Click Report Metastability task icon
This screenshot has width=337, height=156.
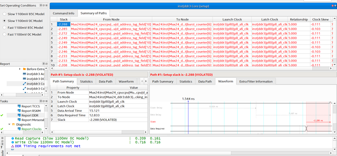19,120
